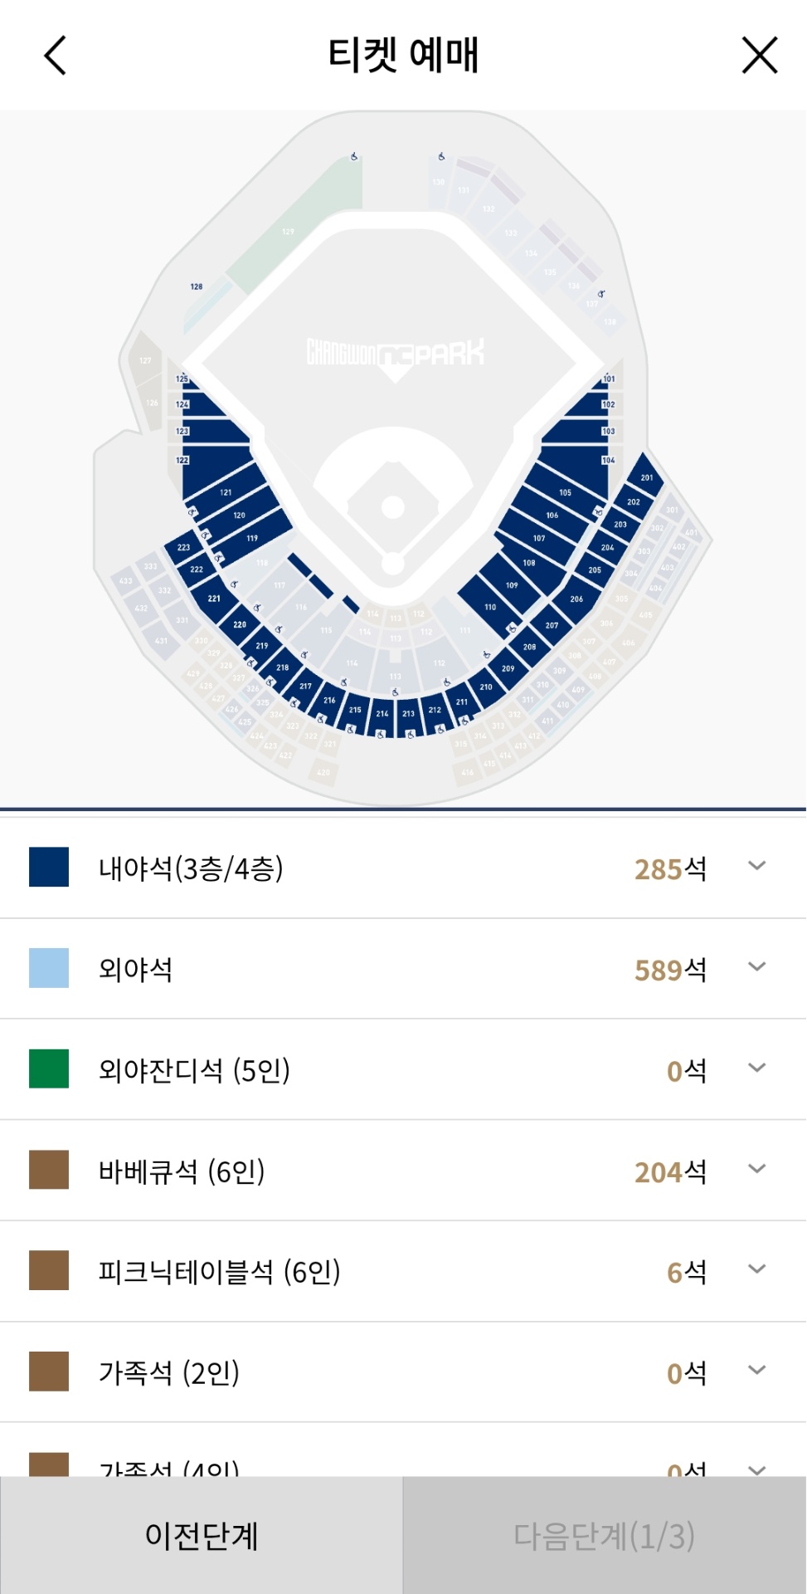The width and height of the screenshot is (807, 1594).
Task: Click the navy 내야석 color swatch
Action: point(49,868)
